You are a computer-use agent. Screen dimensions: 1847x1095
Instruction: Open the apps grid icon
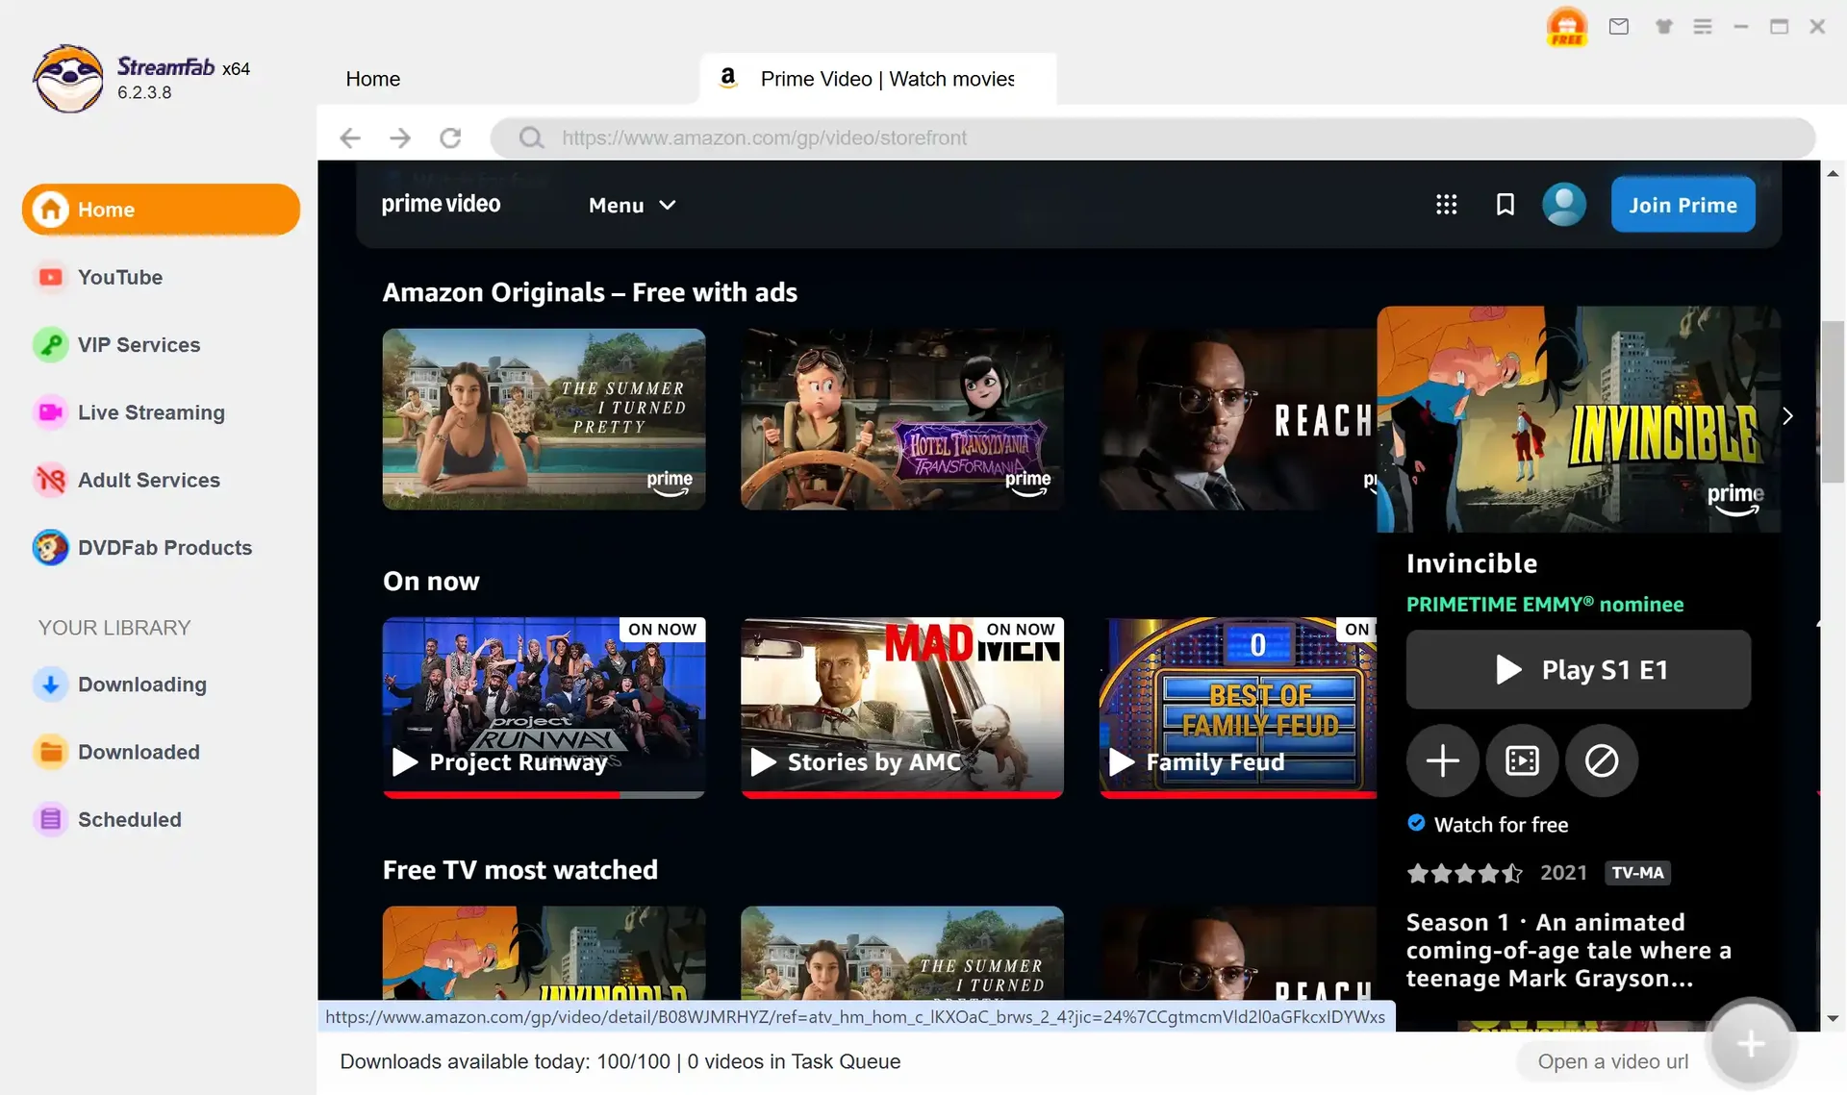[1446, 205]
